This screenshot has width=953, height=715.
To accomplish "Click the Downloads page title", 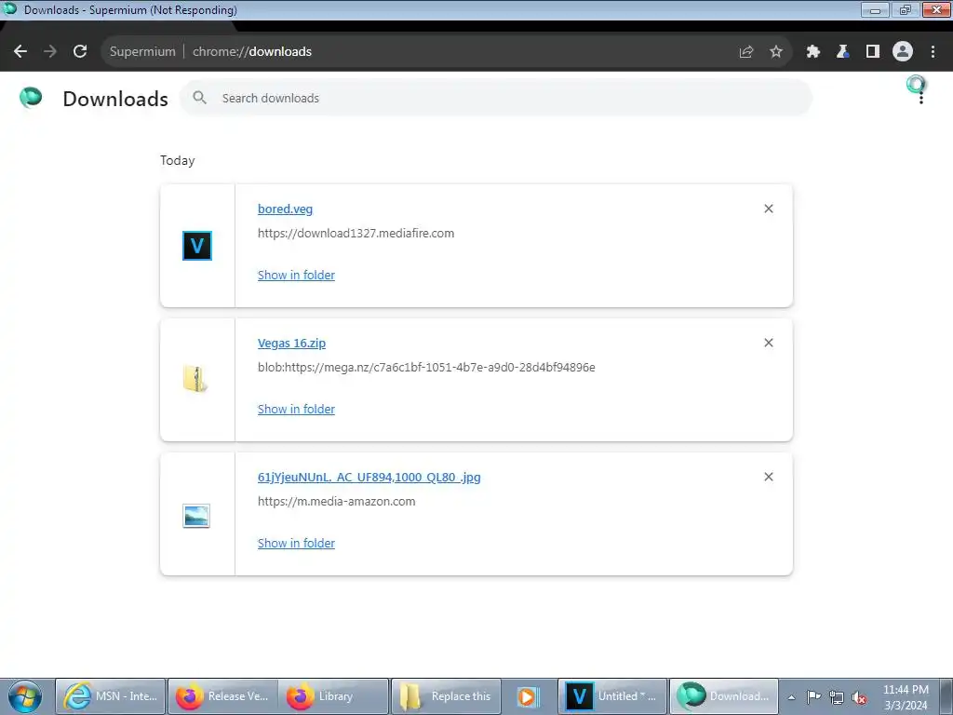I will tap(115, 99).
